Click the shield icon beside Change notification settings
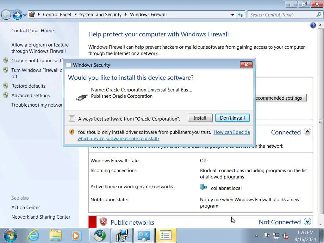The image size is (324, 243). point(6,60)
